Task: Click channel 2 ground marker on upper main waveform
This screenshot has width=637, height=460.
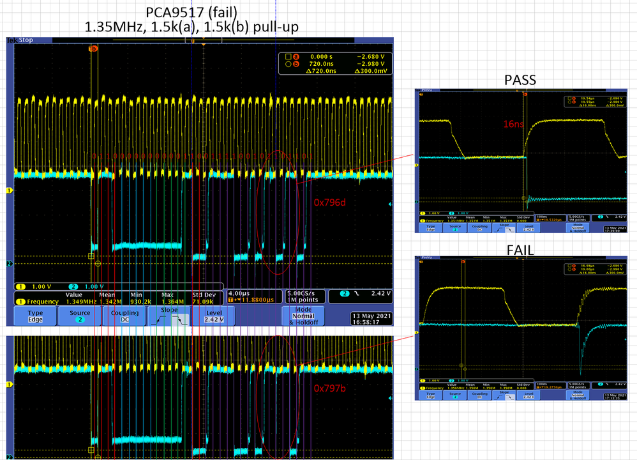Action: pyautogui.click(x=10, y=264)
